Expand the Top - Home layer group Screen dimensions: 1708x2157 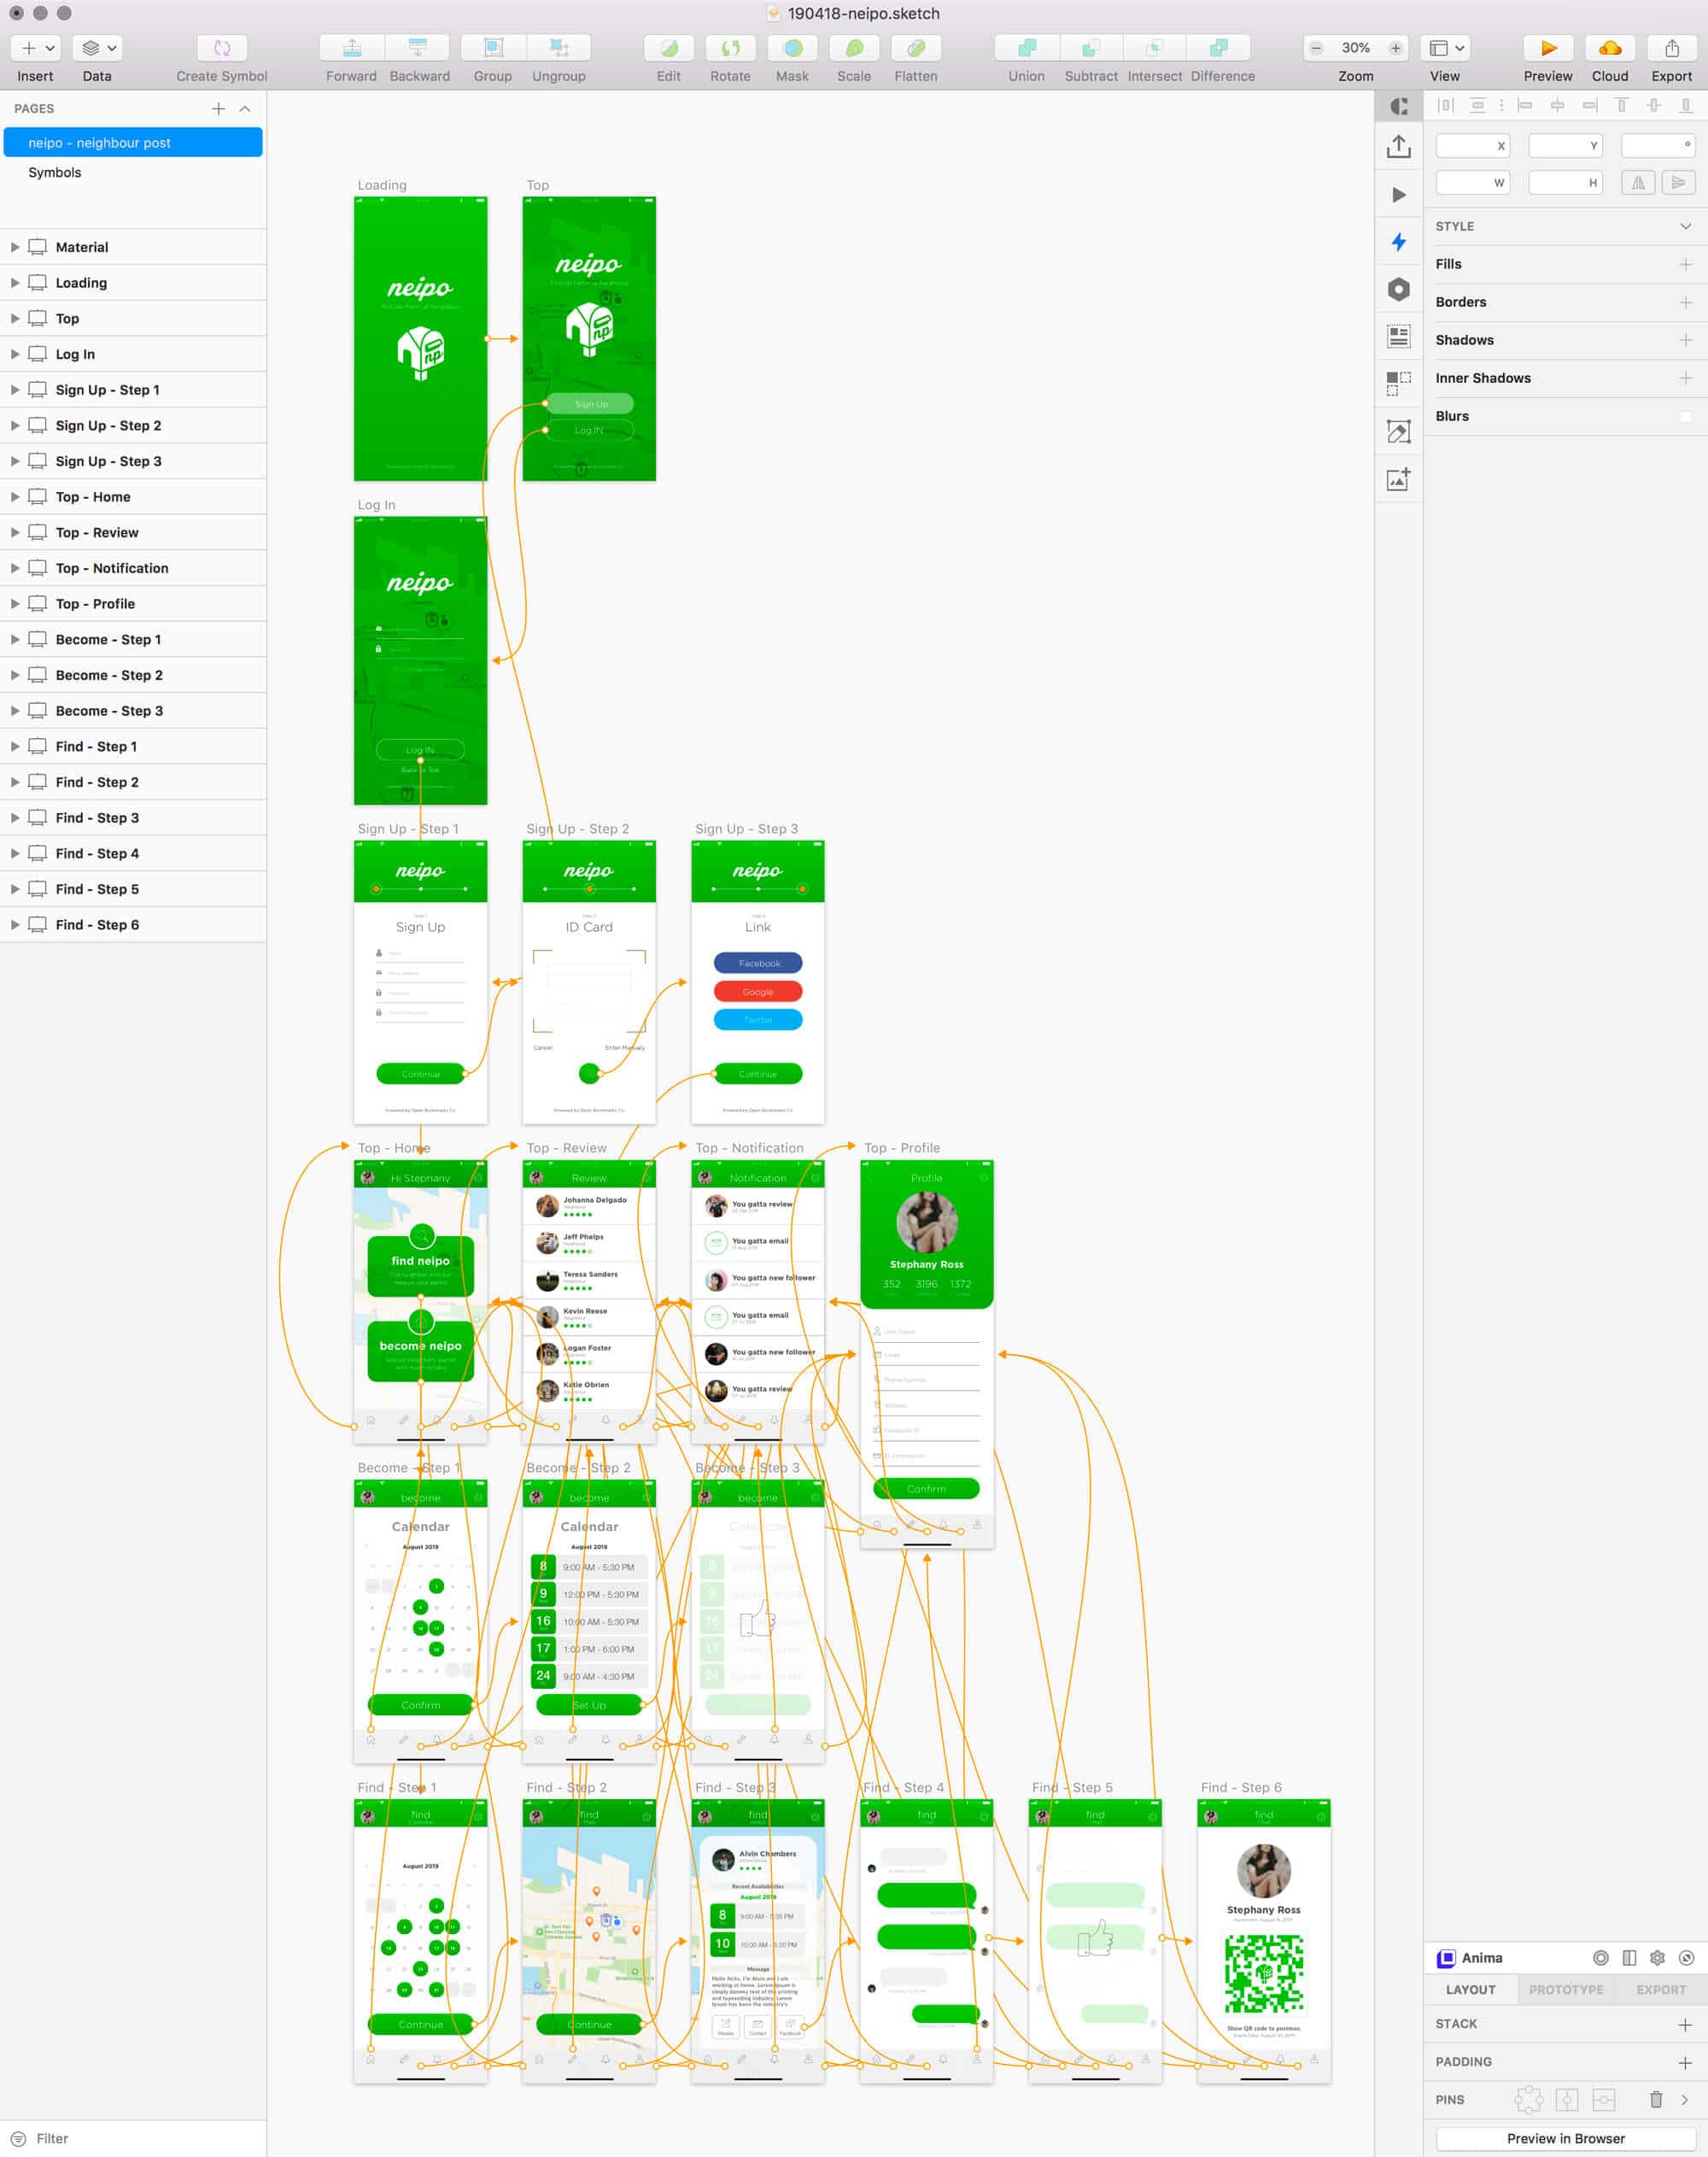click(x=14, y=495)
